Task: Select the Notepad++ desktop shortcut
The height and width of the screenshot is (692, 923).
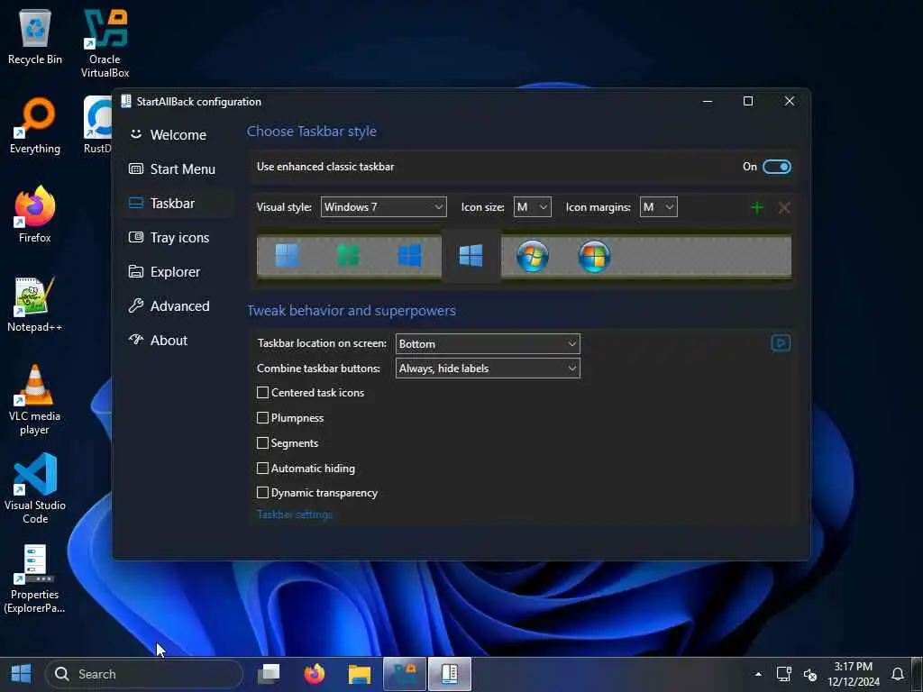Action: tap(35, 305)
